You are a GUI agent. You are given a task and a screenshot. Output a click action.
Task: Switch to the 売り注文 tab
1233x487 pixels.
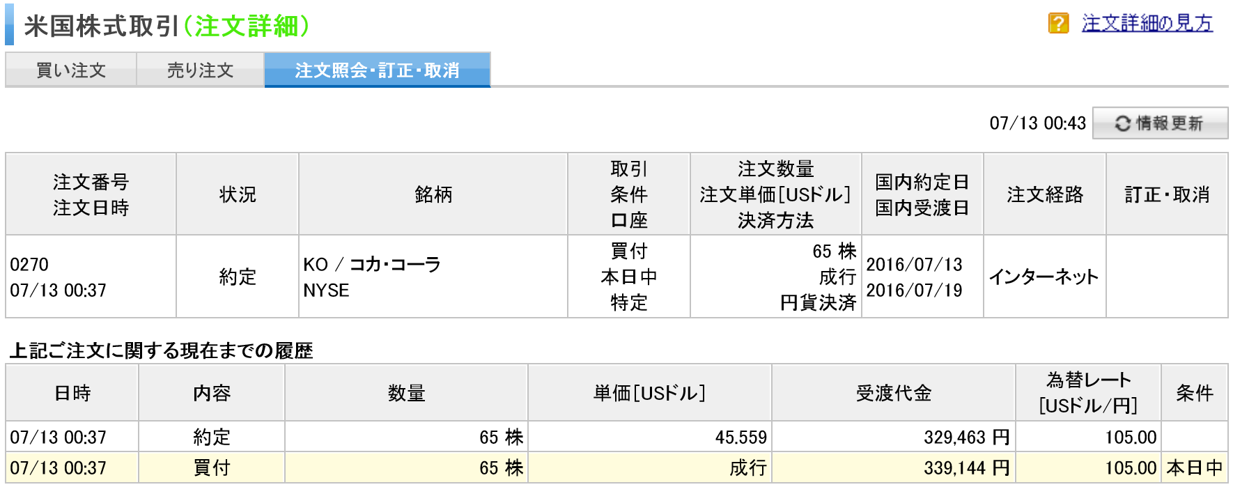coord(201,70)
